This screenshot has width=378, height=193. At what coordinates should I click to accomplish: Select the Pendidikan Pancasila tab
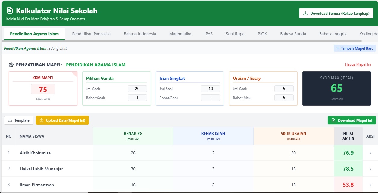tap(91, 34)
